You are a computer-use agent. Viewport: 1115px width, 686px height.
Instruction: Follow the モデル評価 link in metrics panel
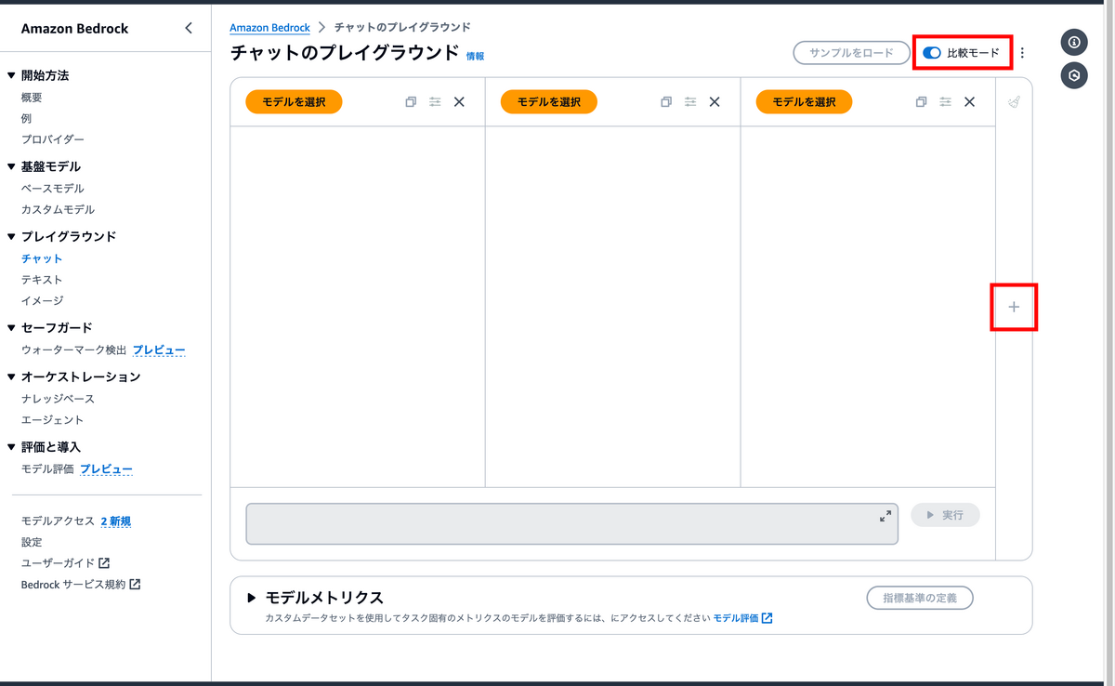click(x=742, y=618)
